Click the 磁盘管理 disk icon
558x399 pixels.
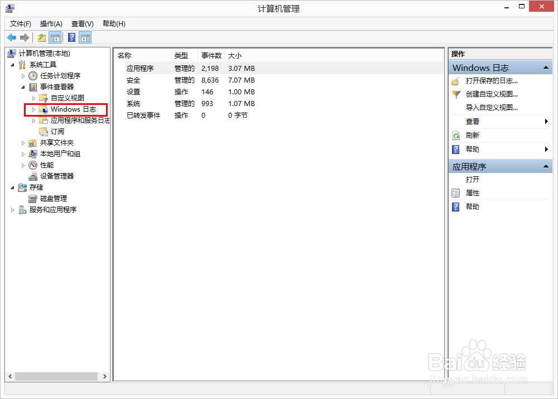pos(33,198)
